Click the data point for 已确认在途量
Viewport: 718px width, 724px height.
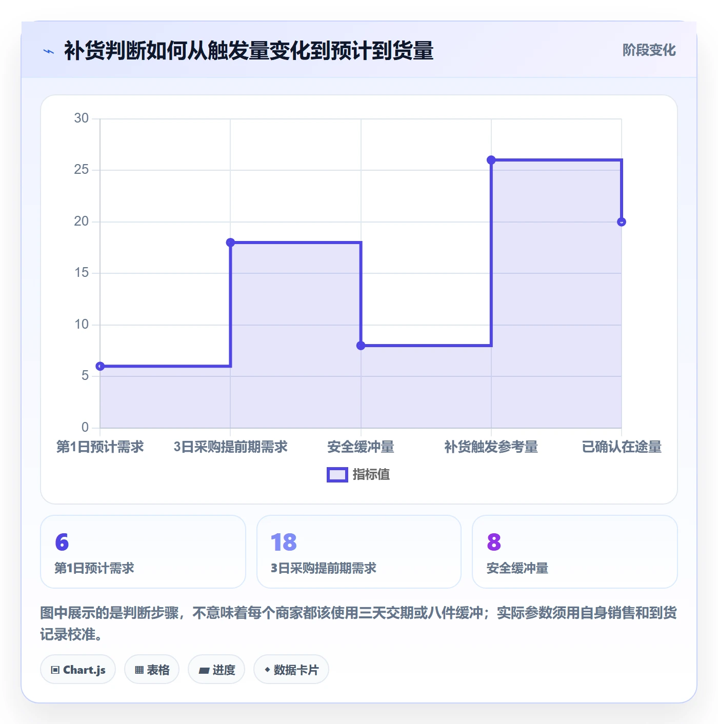(x=622, y=222)
